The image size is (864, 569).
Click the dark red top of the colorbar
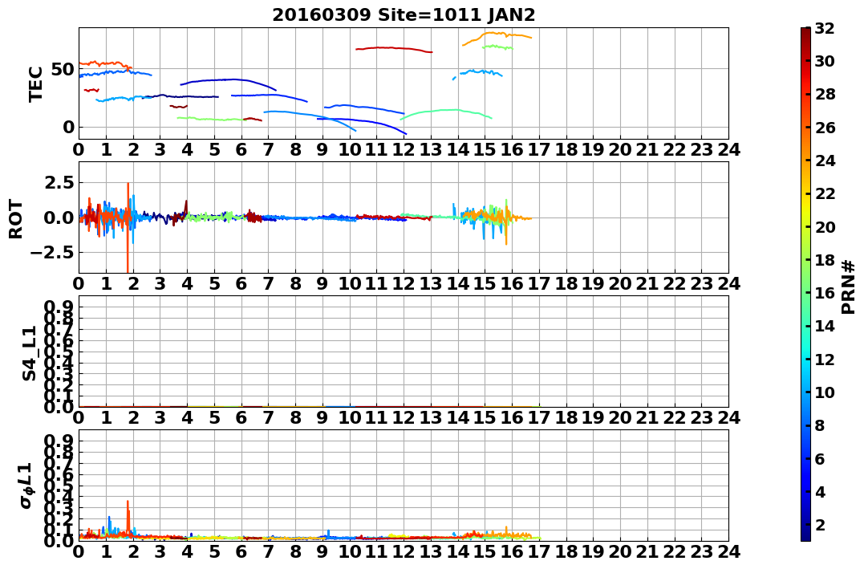tap(805, 32)
